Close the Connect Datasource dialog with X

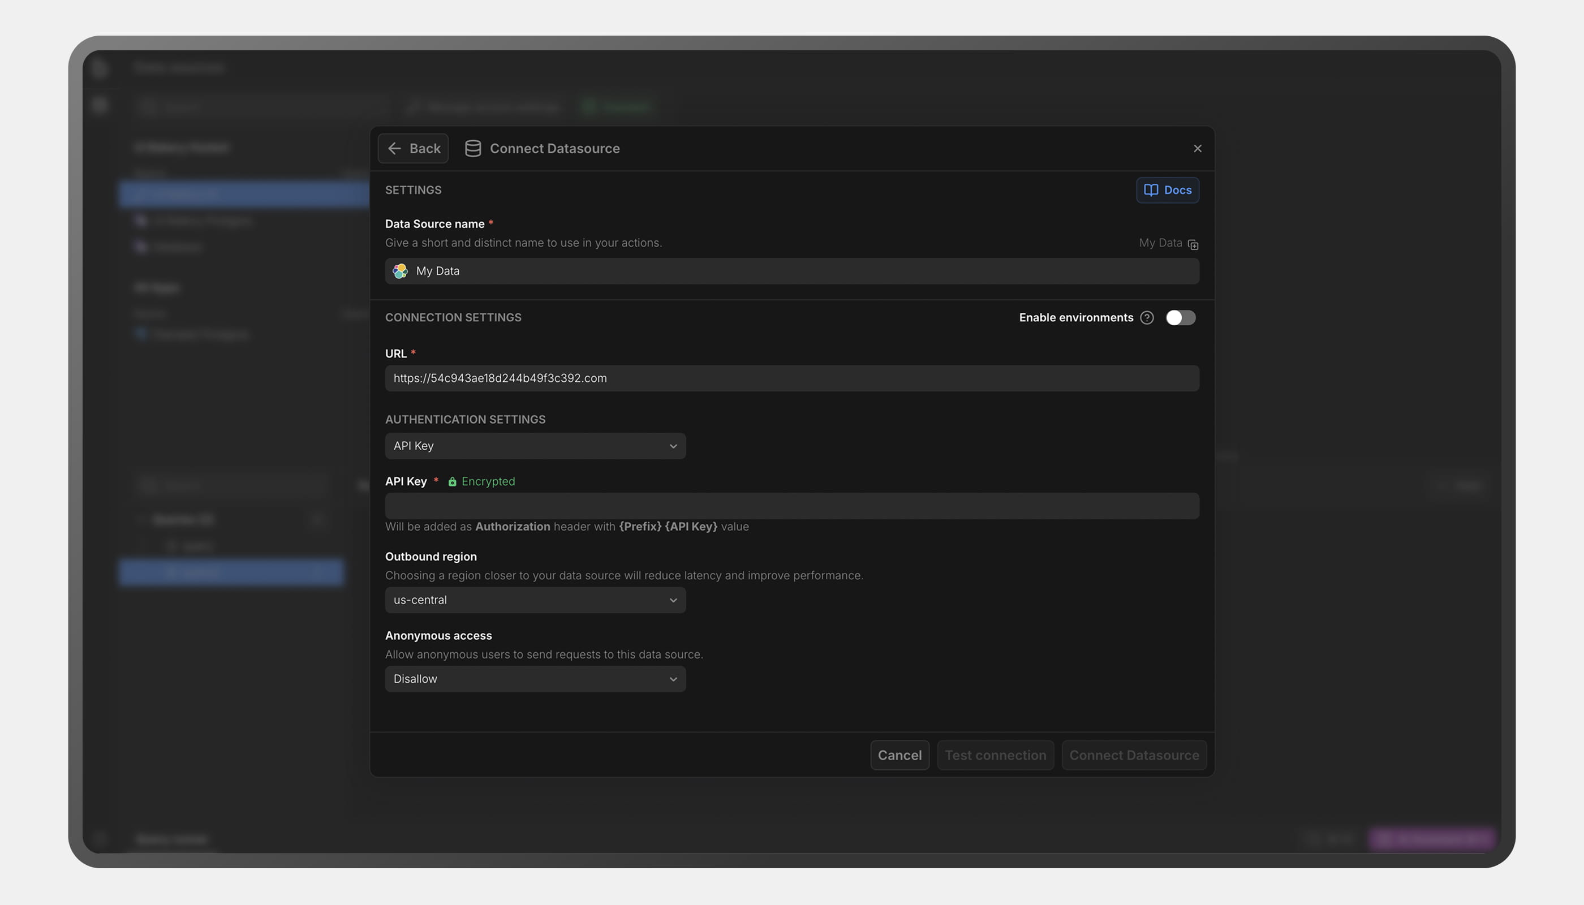point(1197,149)
